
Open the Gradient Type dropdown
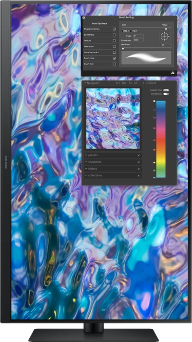click(x=166, y=90)
